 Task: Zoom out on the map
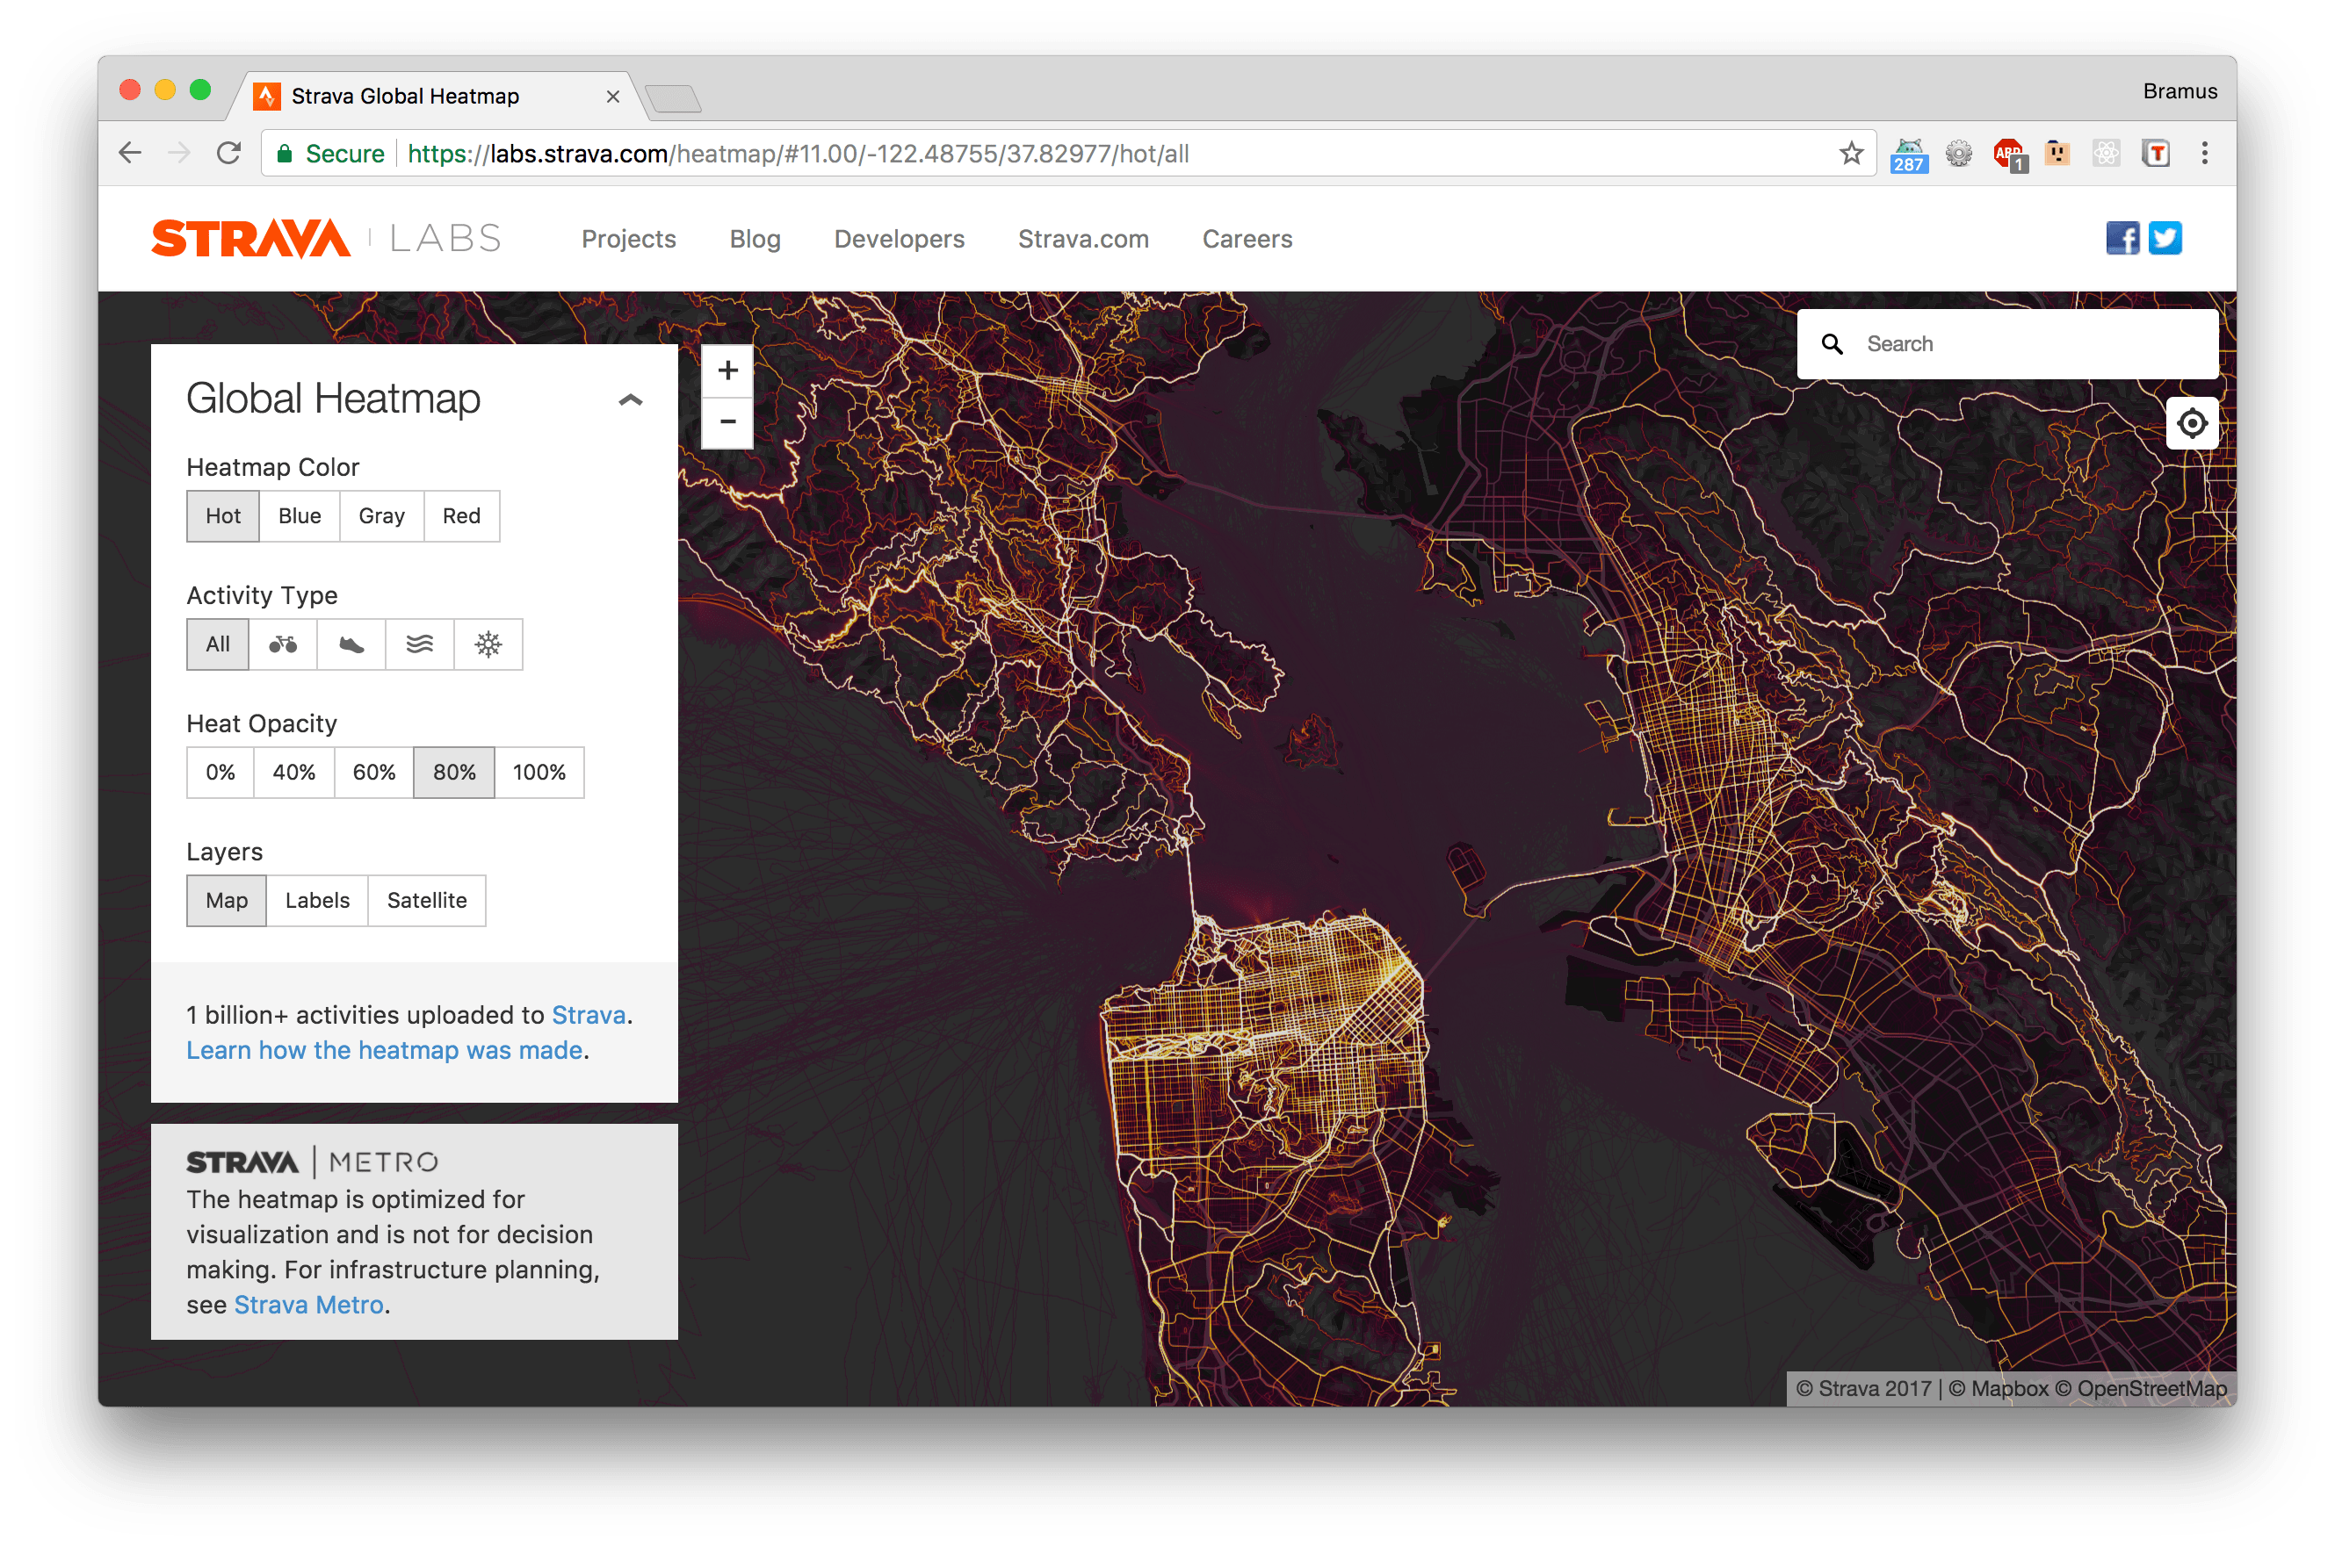(x=727, y=422)
